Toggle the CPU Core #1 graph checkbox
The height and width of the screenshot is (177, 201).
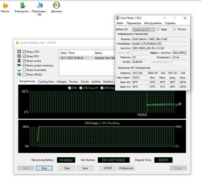click(x=81, y=88)
